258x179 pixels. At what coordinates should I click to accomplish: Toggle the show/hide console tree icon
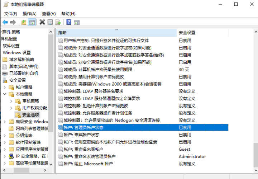32,22
